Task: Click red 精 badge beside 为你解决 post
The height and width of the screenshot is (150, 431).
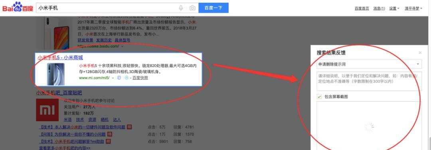Action: 110,134
